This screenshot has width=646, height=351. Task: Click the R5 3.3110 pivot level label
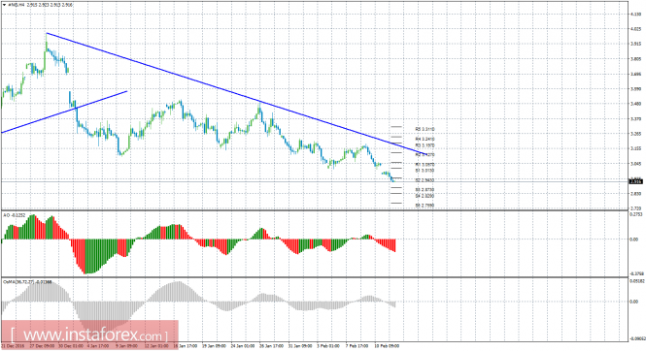[425, 129]
